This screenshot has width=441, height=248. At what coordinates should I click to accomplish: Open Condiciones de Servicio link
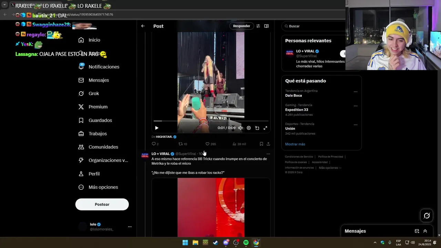tap(299, 157)
